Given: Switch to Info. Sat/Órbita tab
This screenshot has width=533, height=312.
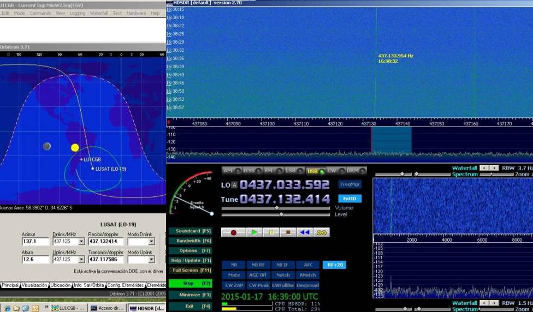Looking at the screenshot, I should pos(90,285).
